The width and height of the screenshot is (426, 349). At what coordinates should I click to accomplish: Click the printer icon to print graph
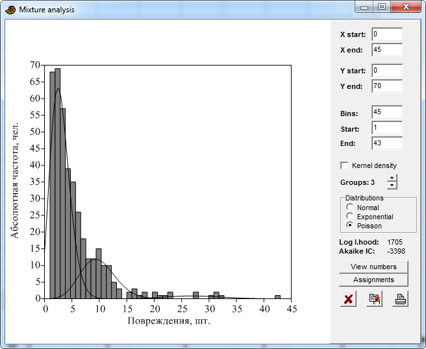tap(400, 299)
